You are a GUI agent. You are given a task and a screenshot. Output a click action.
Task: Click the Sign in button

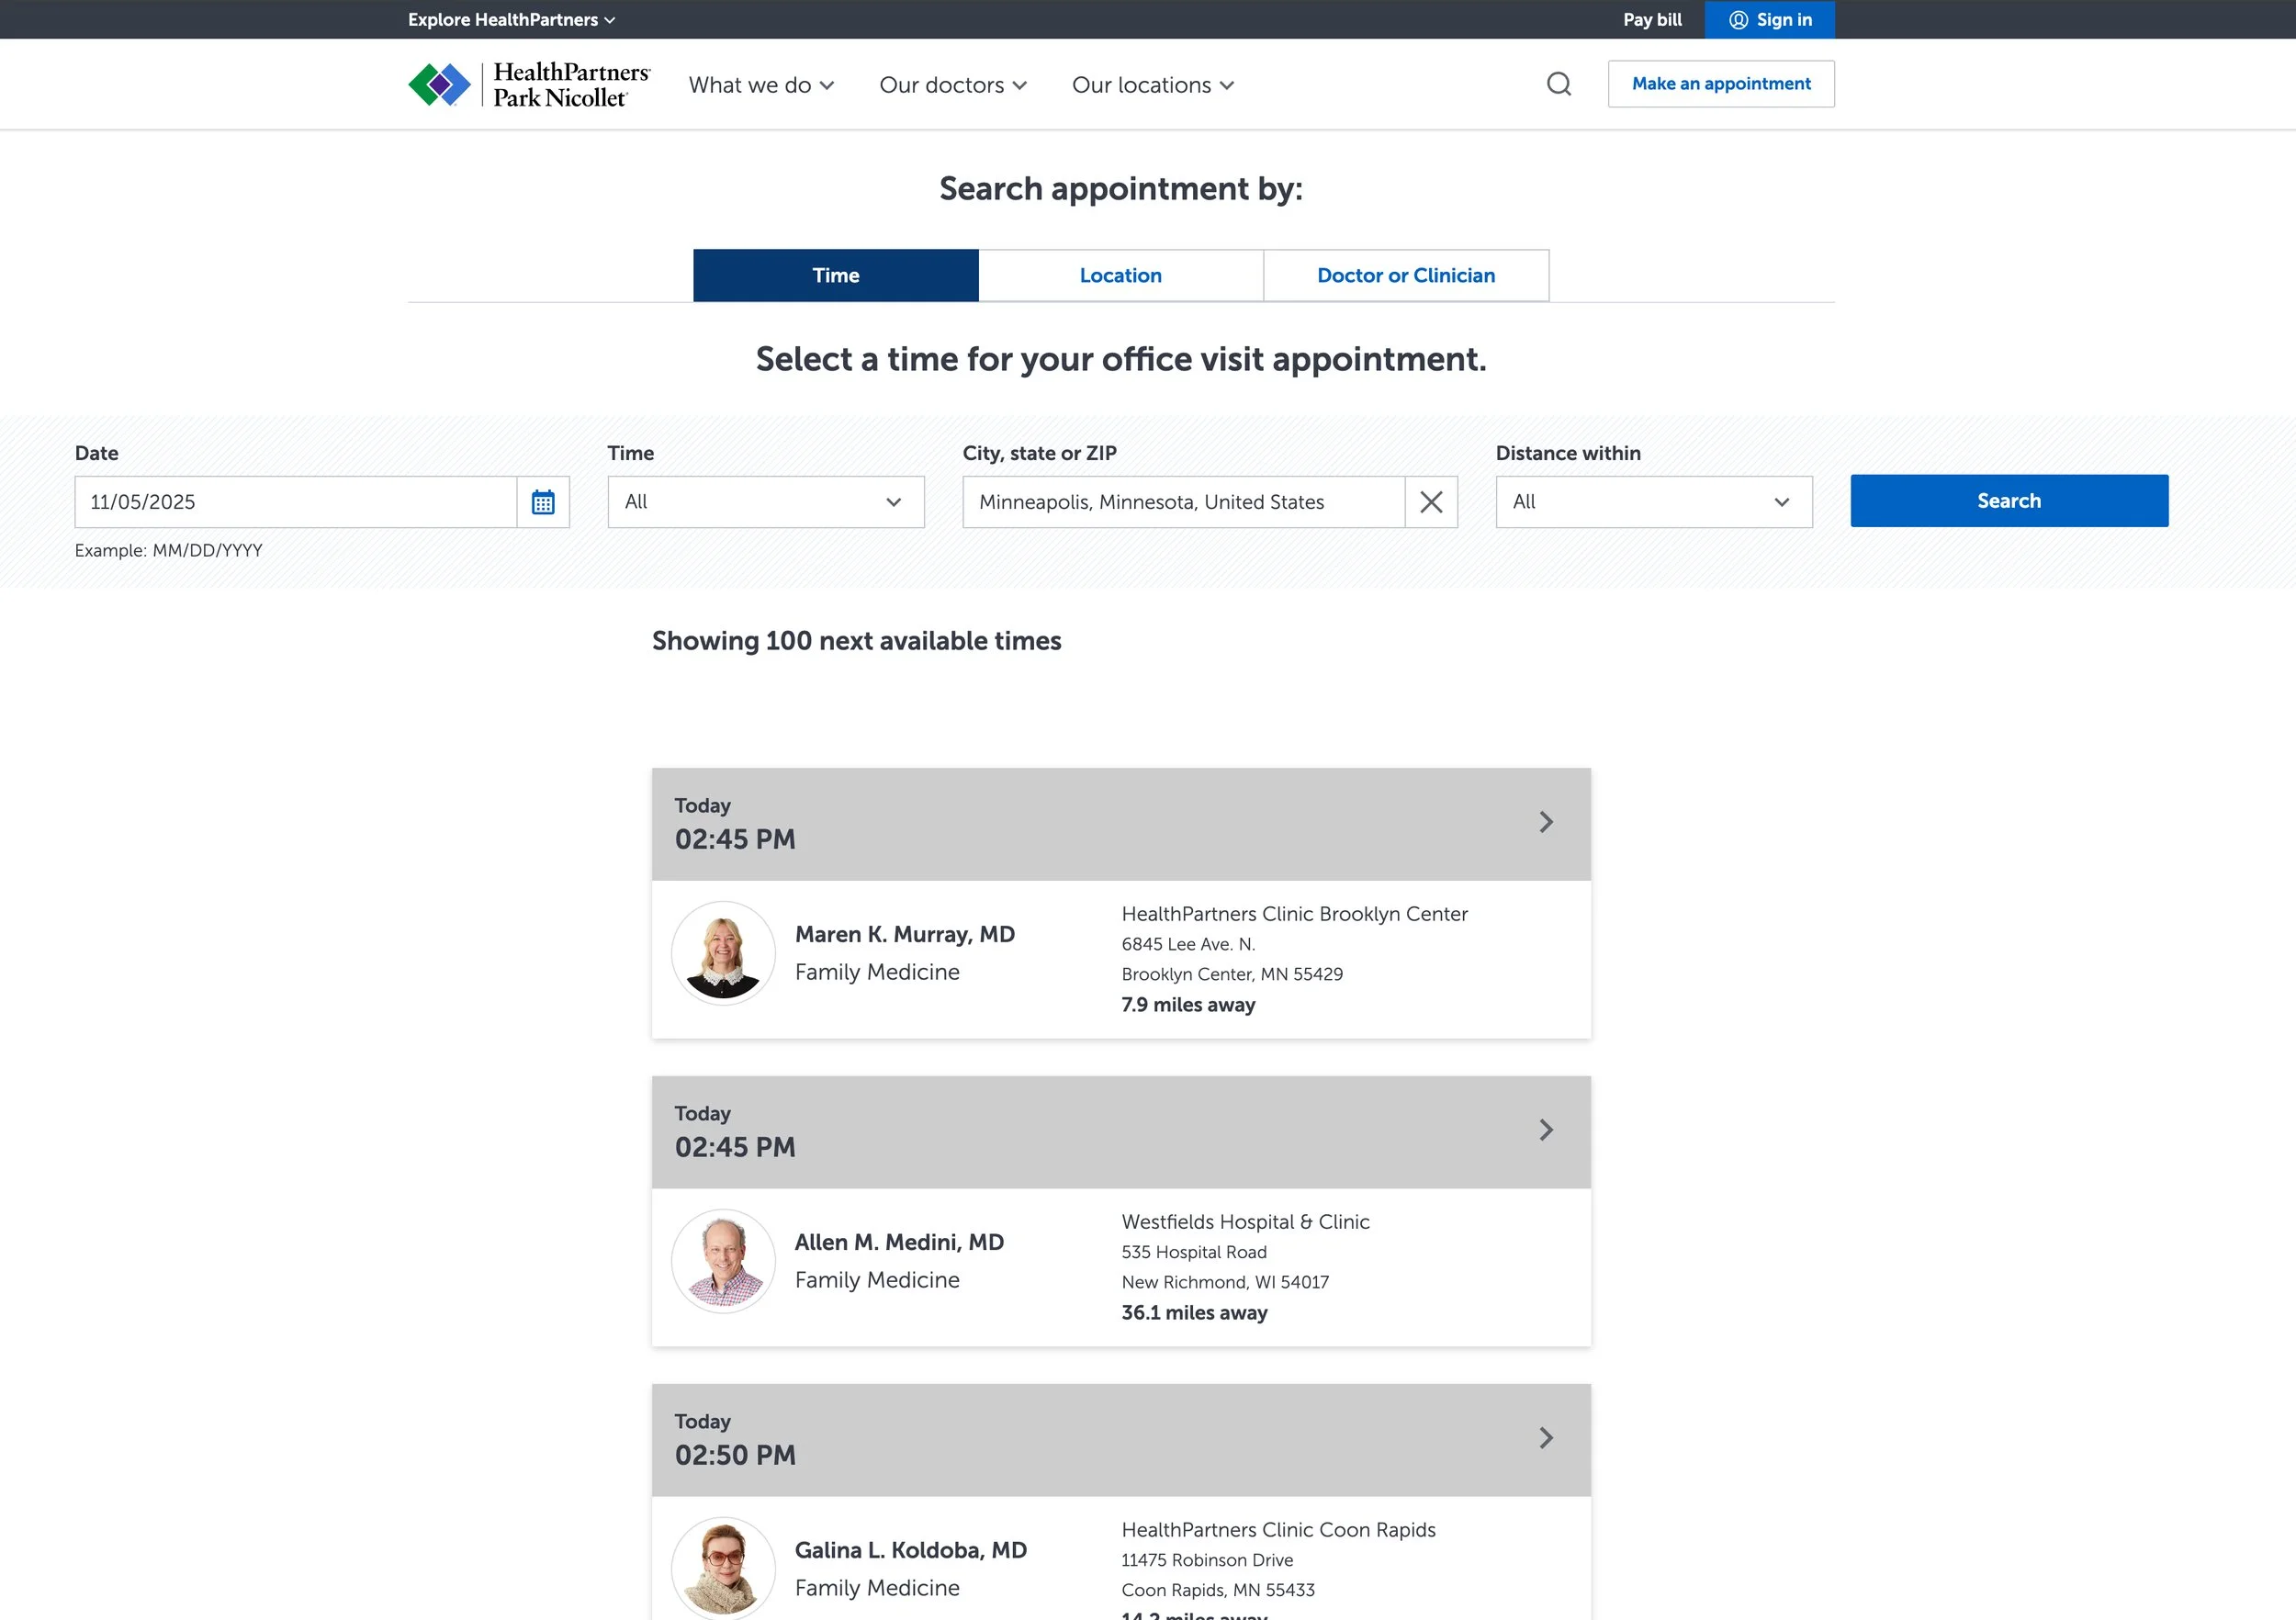coord(1769,20)
